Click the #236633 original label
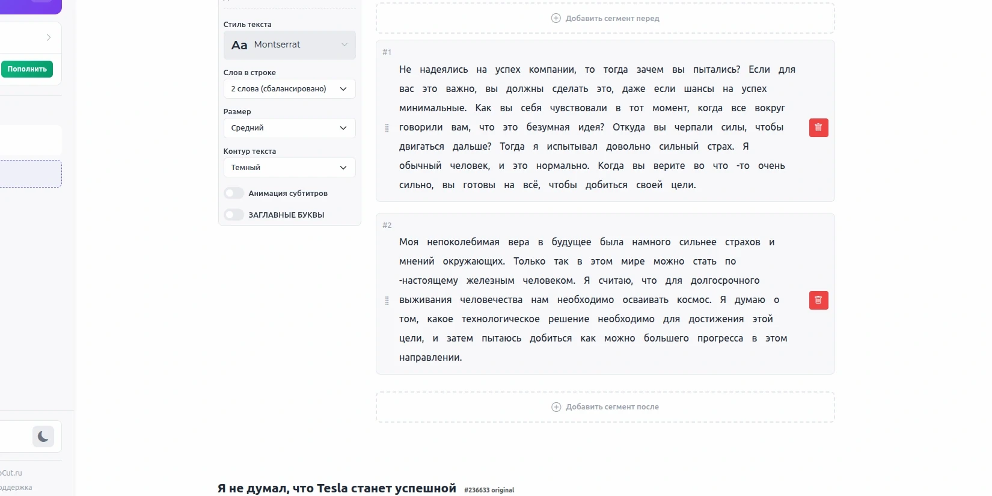Image resolution: width=992 pixels, height=496 pixels. coord(489,490)
